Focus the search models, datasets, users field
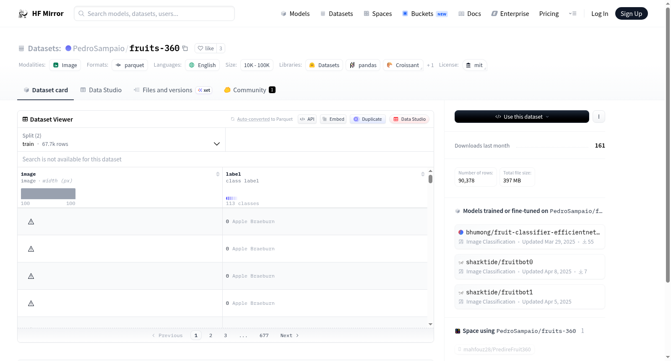 tap(154, 13)
